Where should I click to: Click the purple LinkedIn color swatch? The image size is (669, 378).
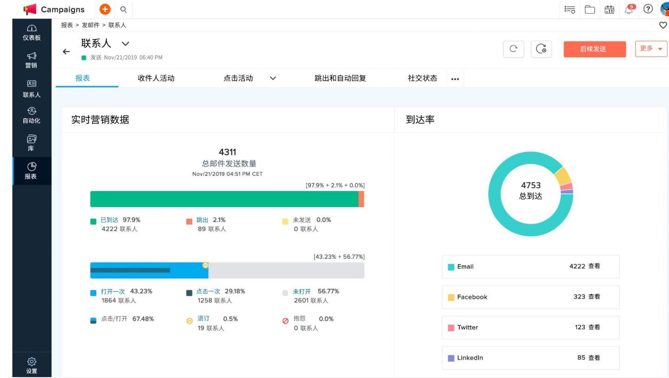[451, 358]
